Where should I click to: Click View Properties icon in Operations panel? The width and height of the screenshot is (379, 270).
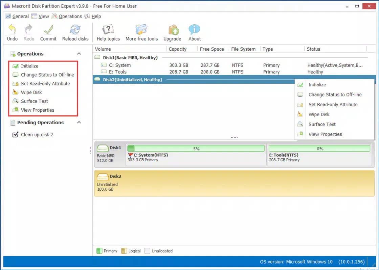(16, 110)
